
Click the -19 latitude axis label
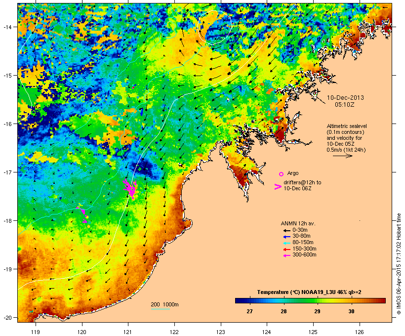tap(7, 269)
